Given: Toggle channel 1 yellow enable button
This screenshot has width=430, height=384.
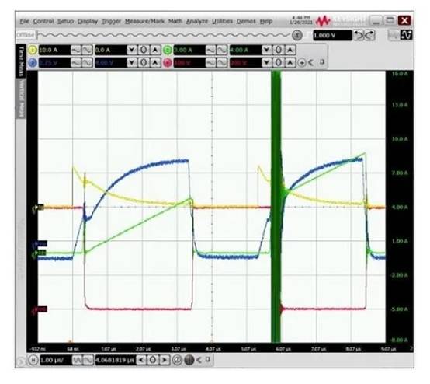Looking at the screenshot, I should pyautogui.click(x=33, y=51).
